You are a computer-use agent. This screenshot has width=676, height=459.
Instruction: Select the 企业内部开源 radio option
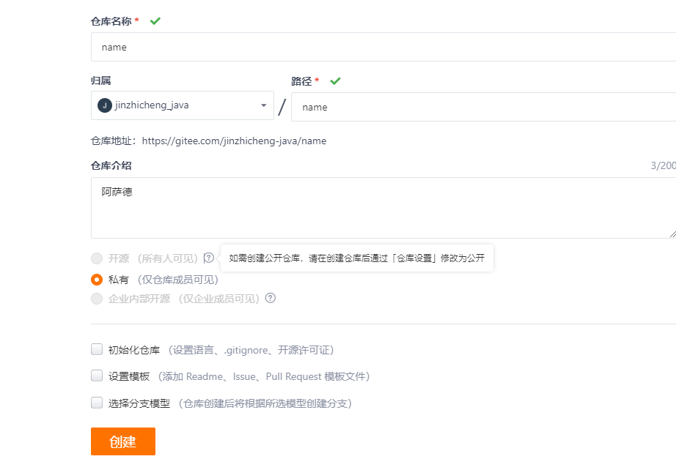point(97,299)
